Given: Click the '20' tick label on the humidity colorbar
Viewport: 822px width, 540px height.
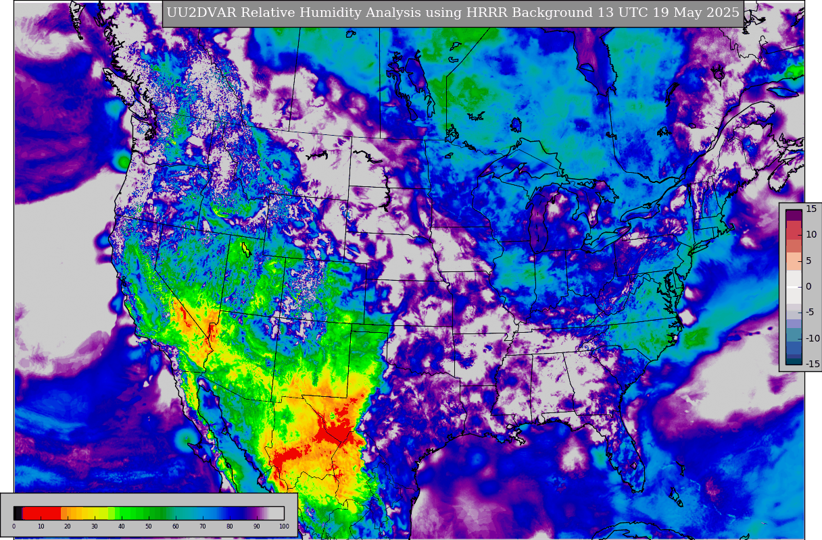Looking at the screenshot, I should click(x=68, y=526).
